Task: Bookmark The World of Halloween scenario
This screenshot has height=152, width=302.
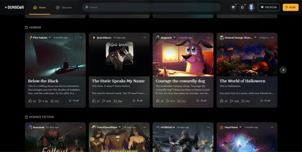Action: (243, 101)
